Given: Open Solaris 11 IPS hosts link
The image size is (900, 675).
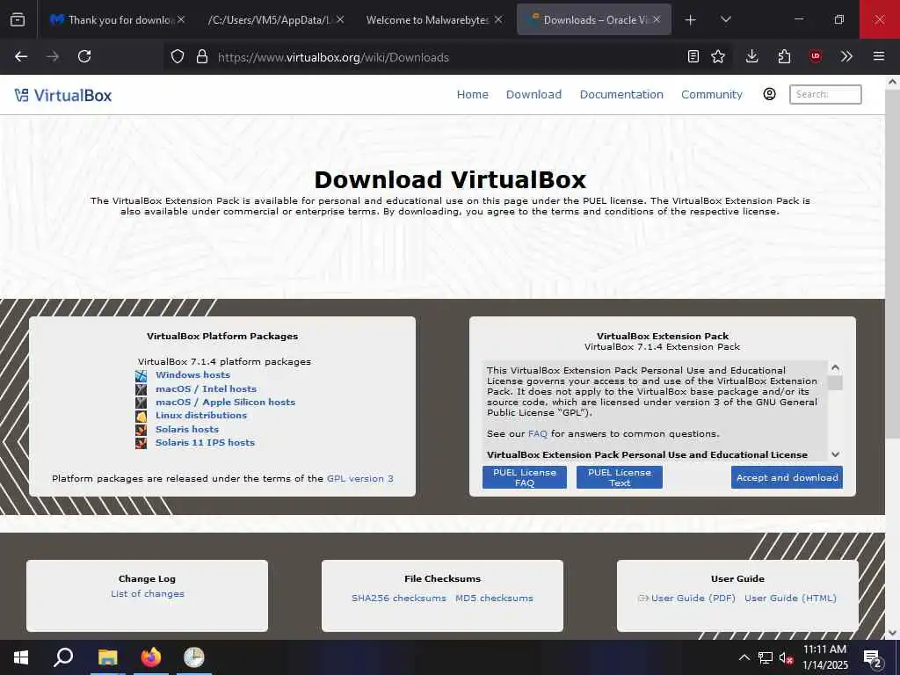Looking at the screenshot, I should [205, 442].
